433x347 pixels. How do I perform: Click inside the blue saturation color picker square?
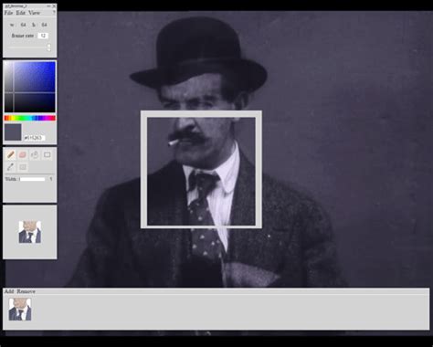[x=30, y=87]
